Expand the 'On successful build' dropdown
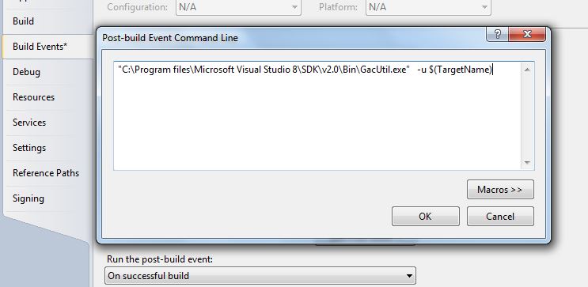588x287 pixels. pyautogui.click(x=260, y=276)
